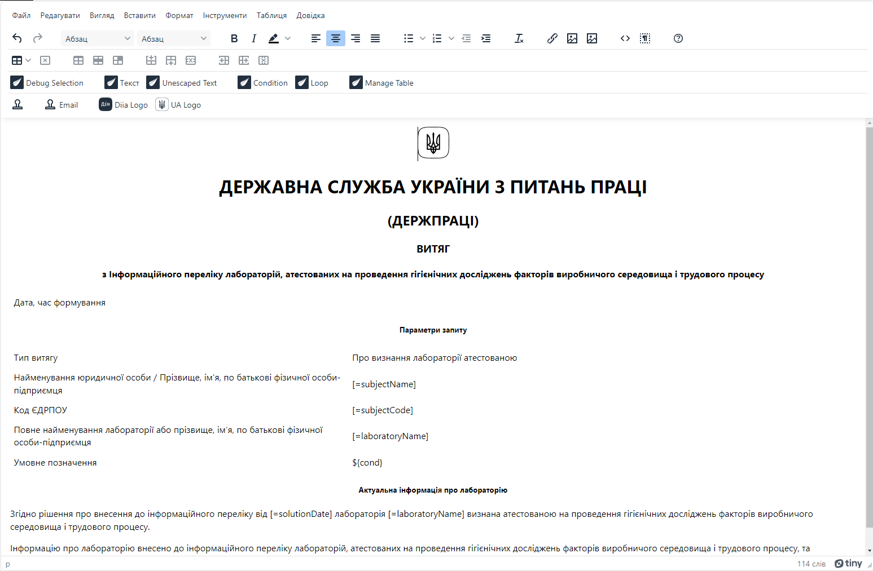Click the vertical scrollbar thumb

pyautogui.click(x=869, y=327)
